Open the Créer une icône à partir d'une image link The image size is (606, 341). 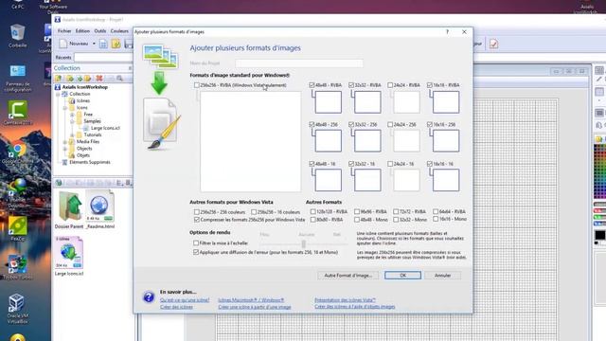click(255, 307)
